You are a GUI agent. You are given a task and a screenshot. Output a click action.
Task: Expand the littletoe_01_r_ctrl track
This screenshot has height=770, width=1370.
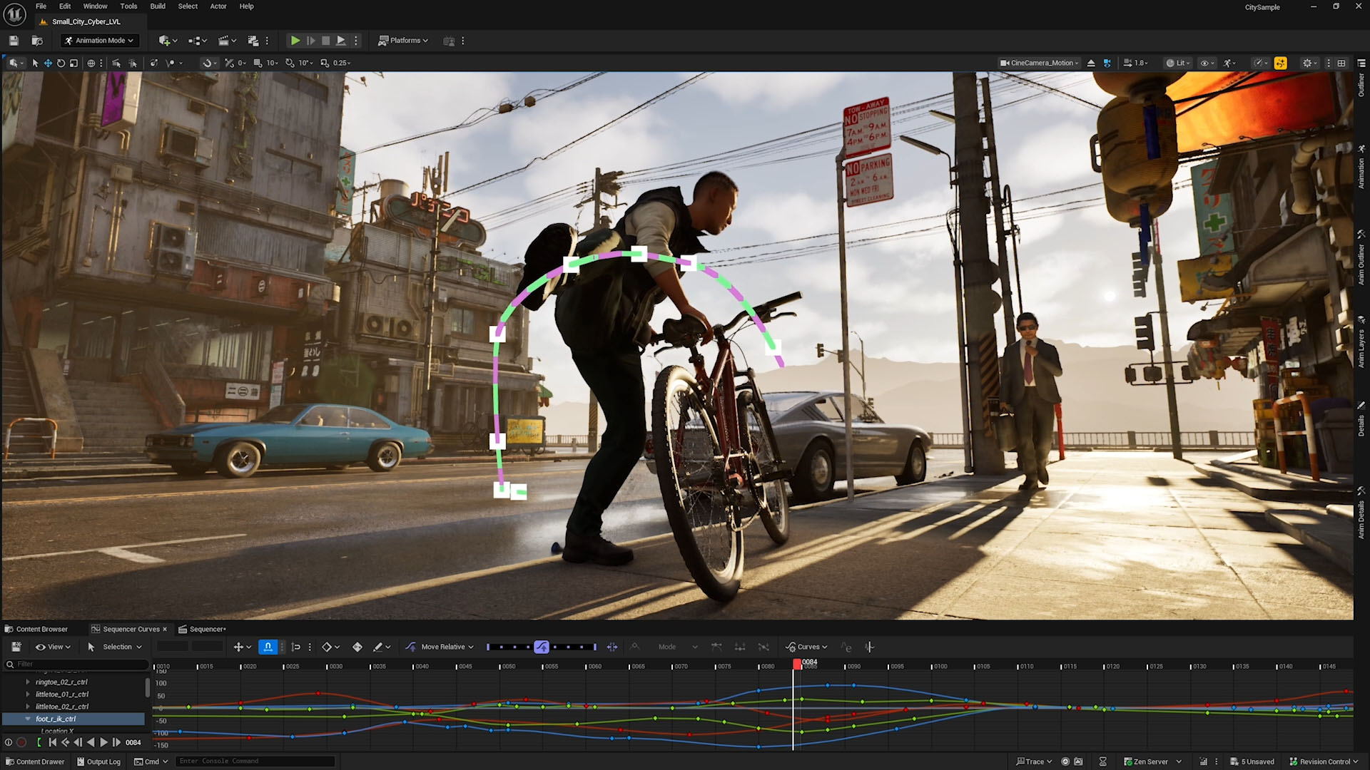click(28, 694)
